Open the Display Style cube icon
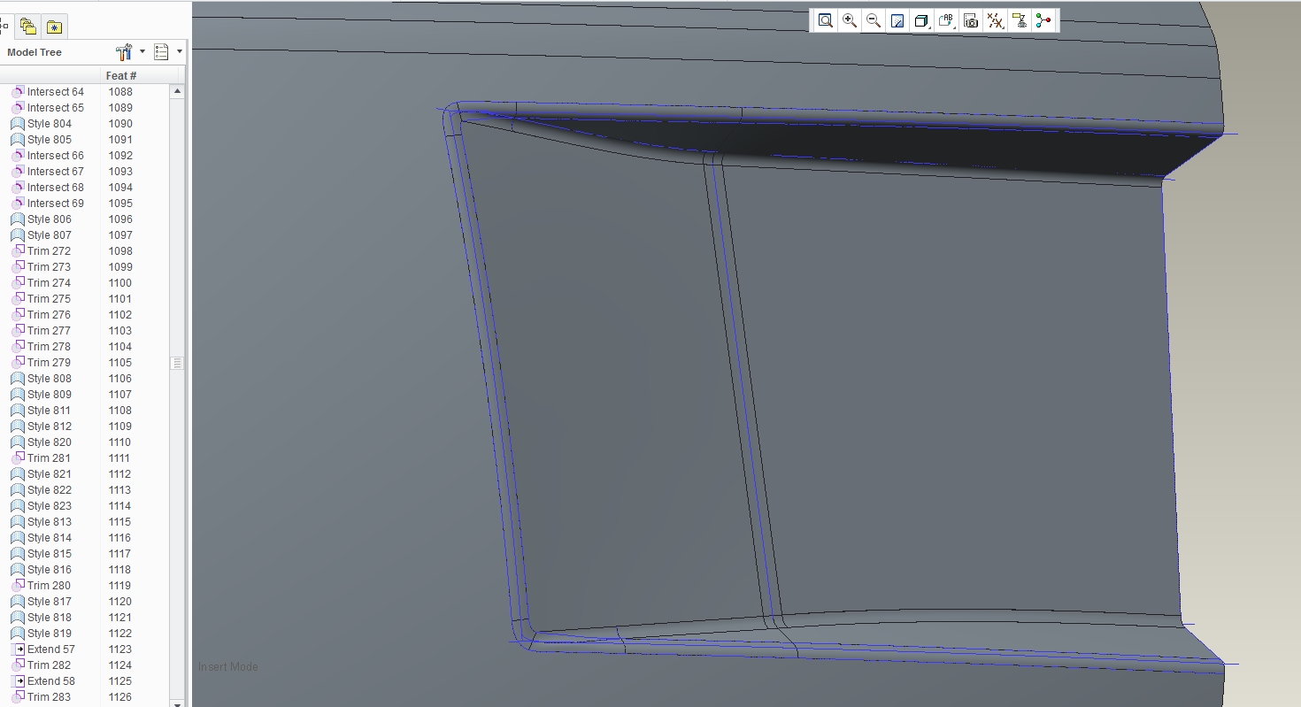The image size is (1301, 707). click(x=921, y=20)
